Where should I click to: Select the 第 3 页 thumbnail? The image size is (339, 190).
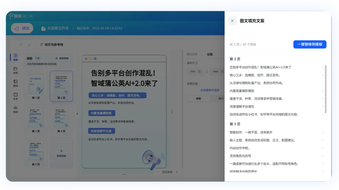[36, 119]
